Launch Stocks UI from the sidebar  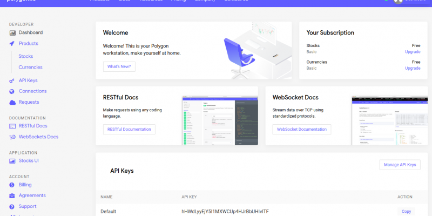tap(29, 160)
